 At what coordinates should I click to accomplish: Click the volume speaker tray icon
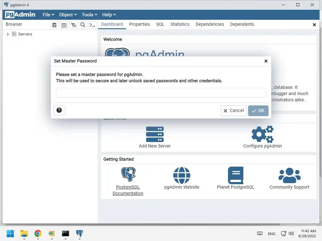(x=291, y=233)
